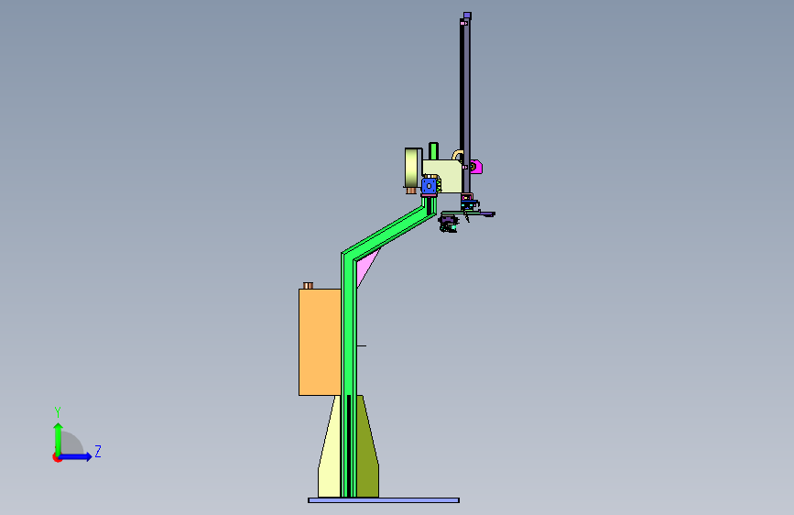
Task: Click the red origin dot of the axis triad
Action: (x=57, y=457)
